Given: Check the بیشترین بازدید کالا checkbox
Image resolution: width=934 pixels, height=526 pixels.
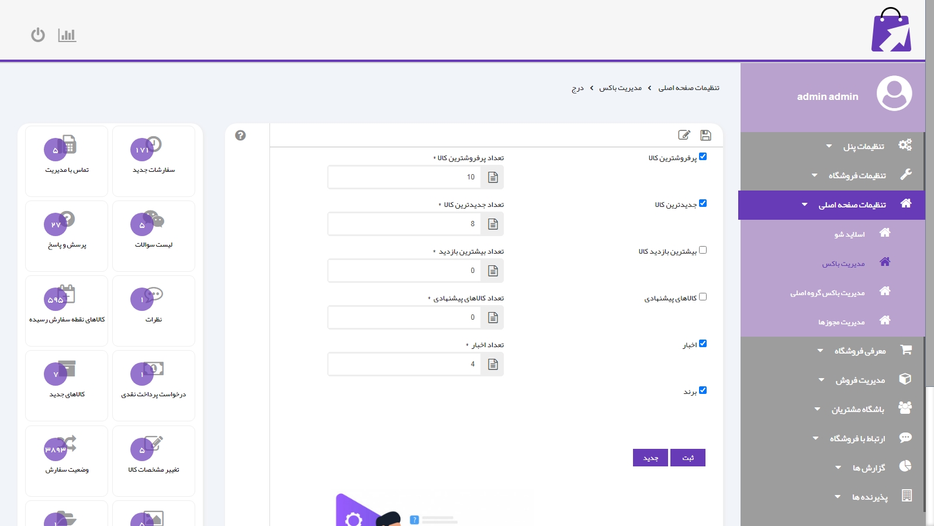Looking at the screenshot, I should tap(703, 250).
